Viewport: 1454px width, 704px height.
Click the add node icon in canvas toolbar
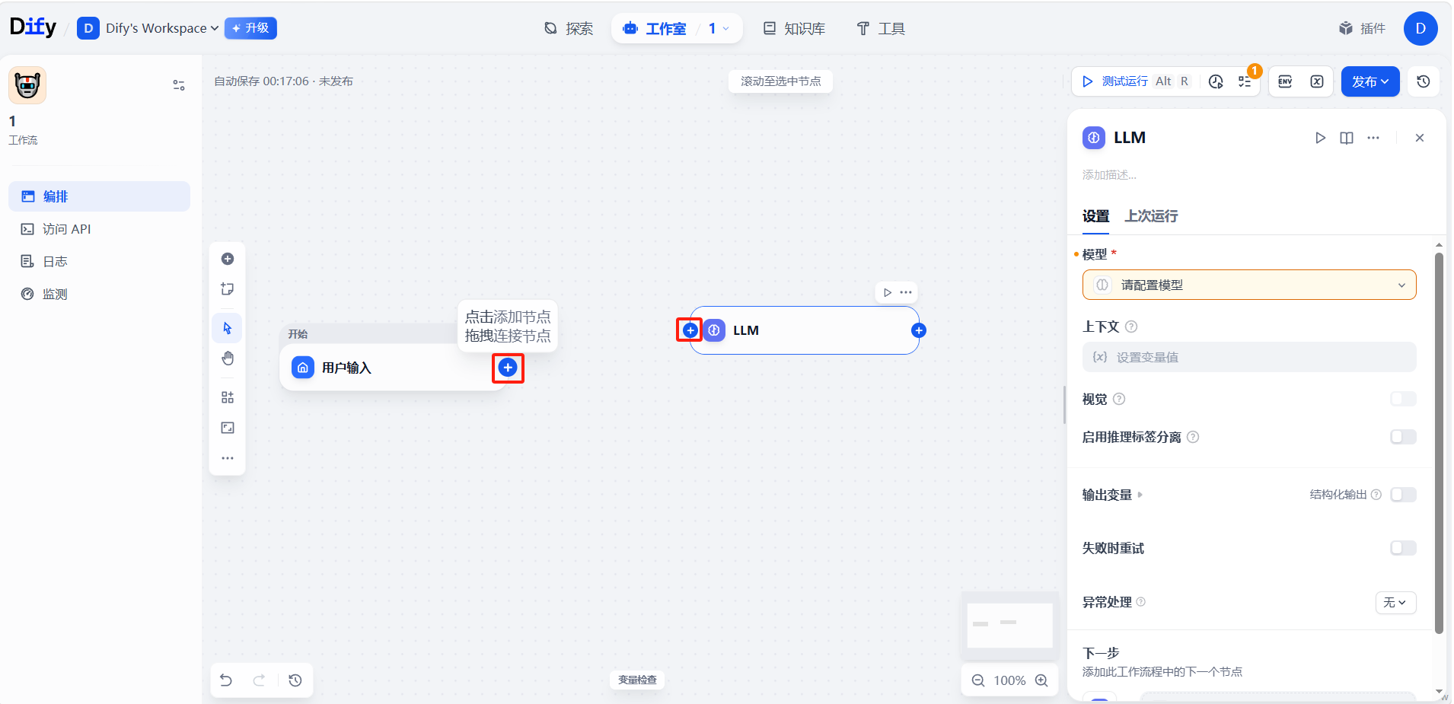pyautogui.click(x=228, y=259)
